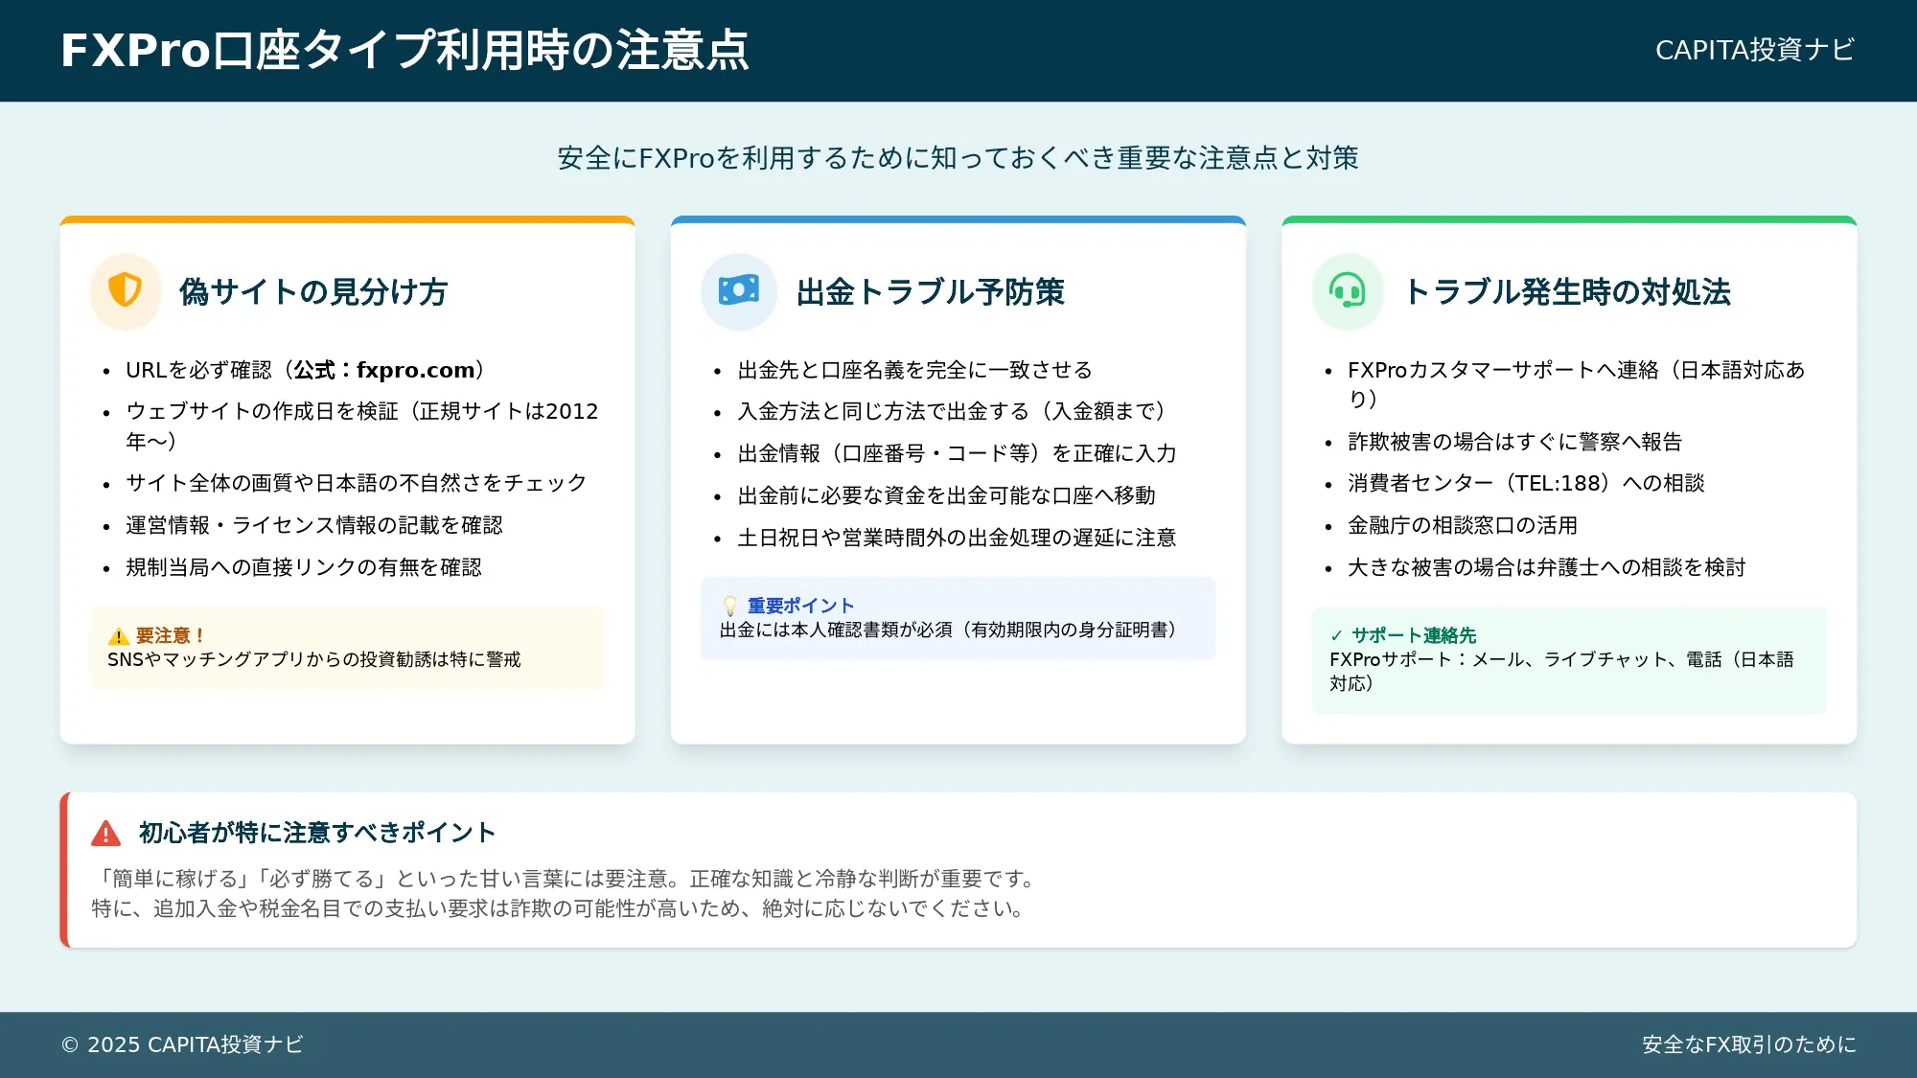The height and width of the screenshot is (1078, 1917).
Task: Click the bullet FXProカスタマーサポートへ連絡
Action: click(1577, 384)
